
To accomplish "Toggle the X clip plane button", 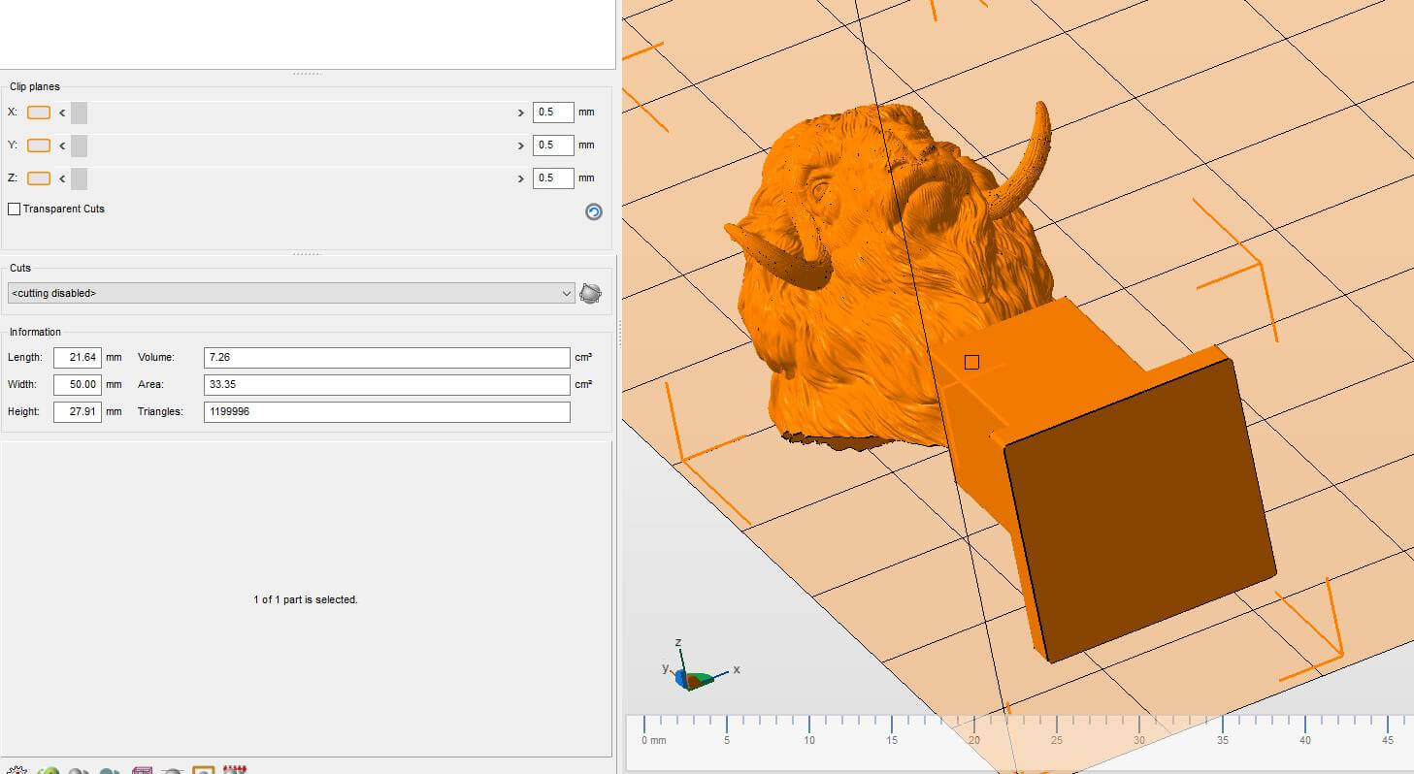I will tap(39, 113).
